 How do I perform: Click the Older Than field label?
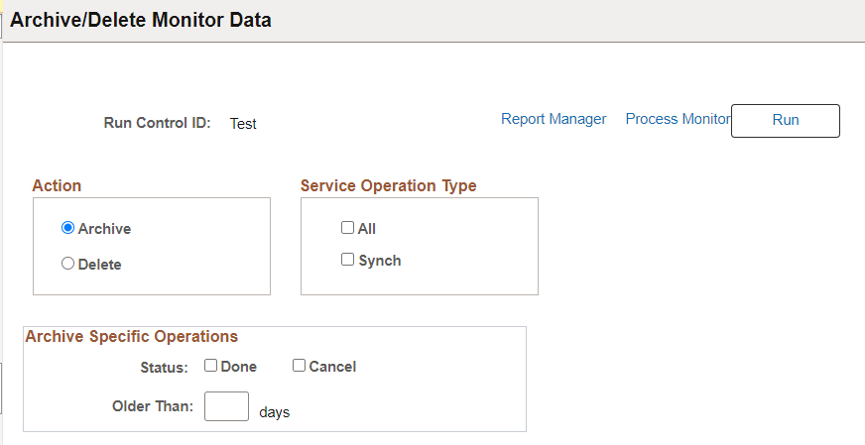click(152, 406)
